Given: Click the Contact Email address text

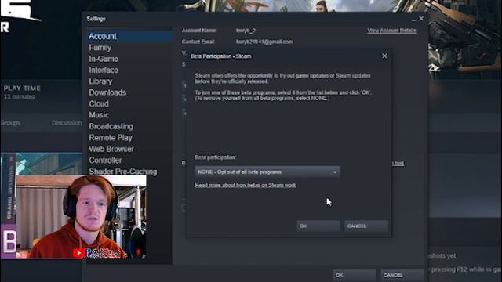Looking at the screenshot, I should (264, 42).
